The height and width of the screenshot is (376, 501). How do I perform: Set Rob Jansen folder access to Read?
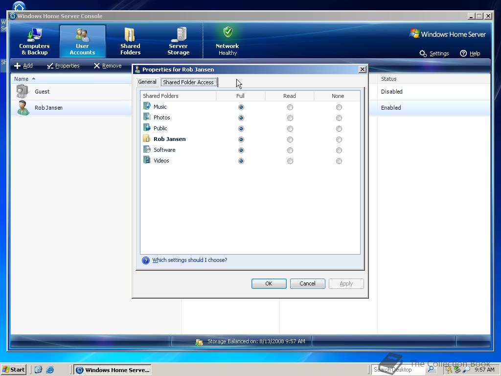pos(290,140)
